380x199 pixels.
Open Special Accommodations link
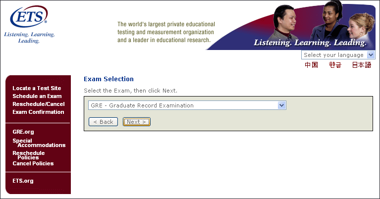coord(39,143)
